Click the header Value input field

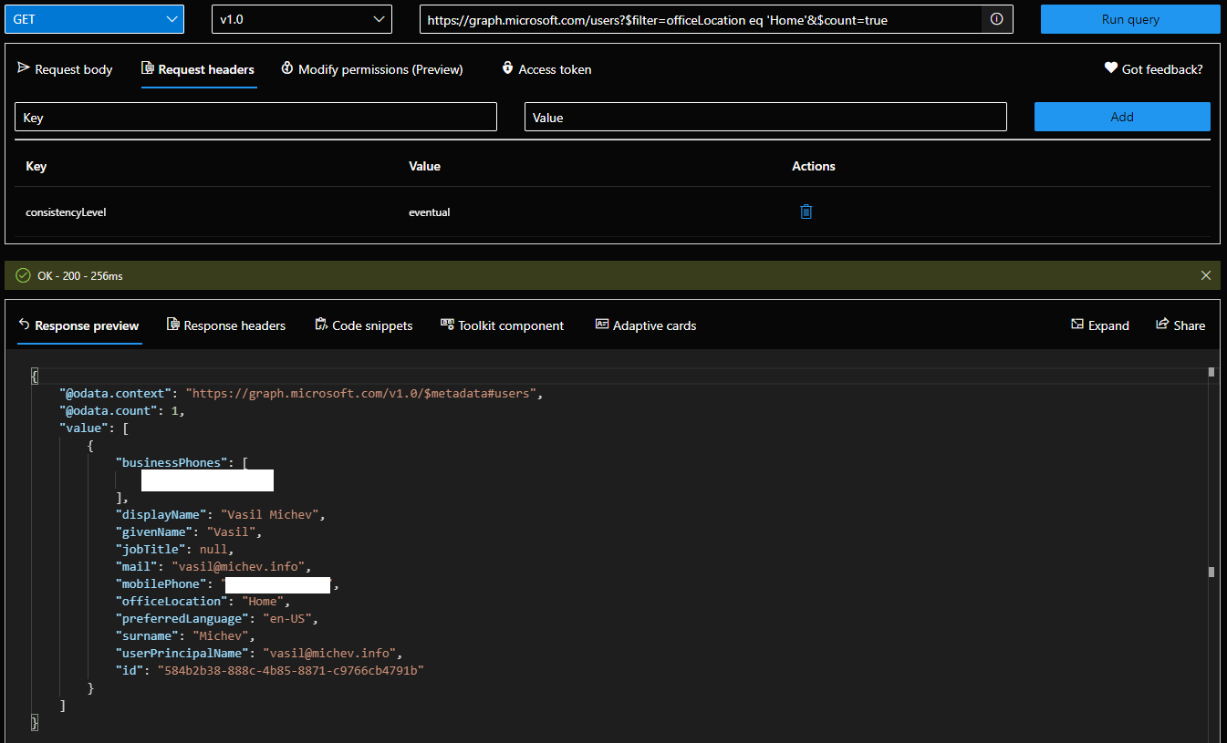[765, 117]
